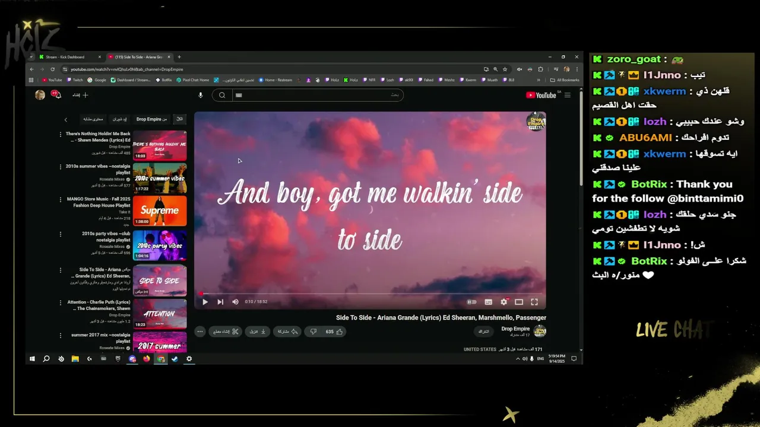
Task: Click the share arrow button
Action: [x=287, y=332]
